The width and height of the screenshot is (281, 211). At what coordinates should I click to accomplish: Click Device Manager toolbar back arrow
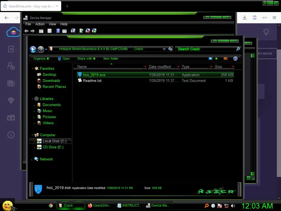click(x=26, y=31)
